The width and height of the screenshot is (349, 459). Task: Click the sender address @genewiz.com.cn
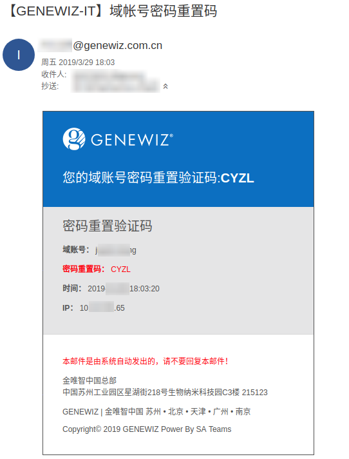[117, 45]
